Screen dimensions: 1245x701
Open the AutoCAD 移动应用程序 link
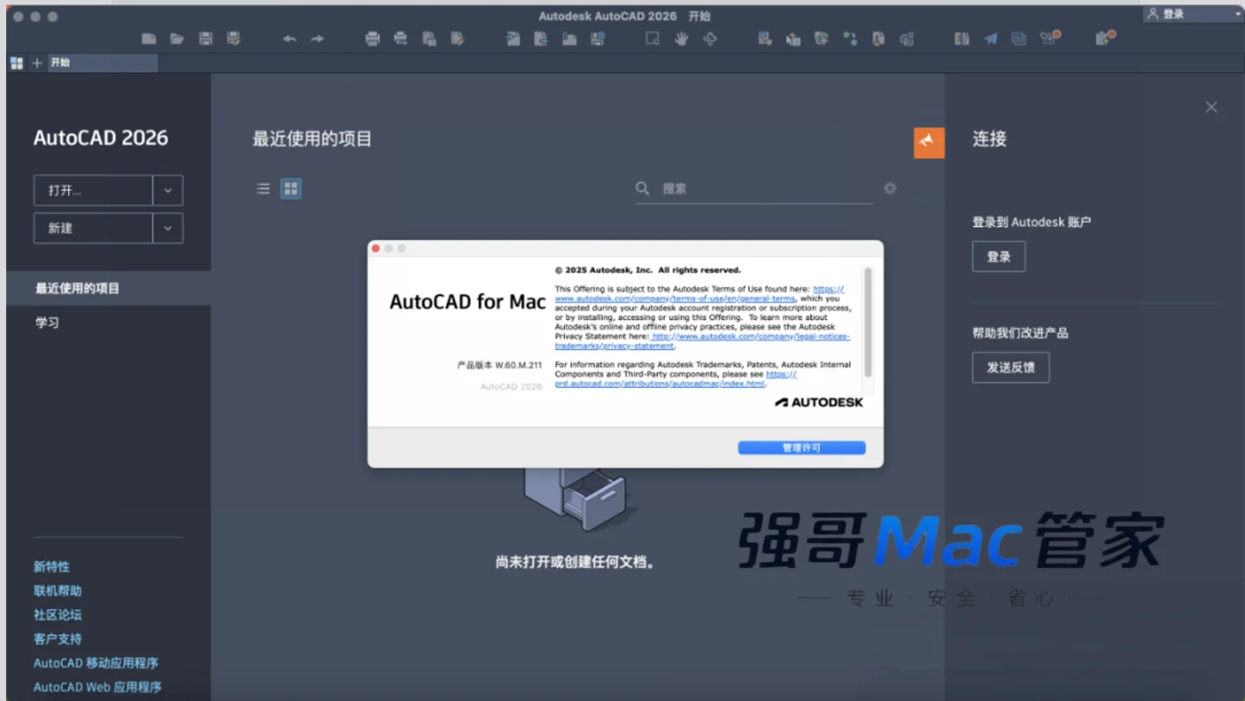point(96,663)
